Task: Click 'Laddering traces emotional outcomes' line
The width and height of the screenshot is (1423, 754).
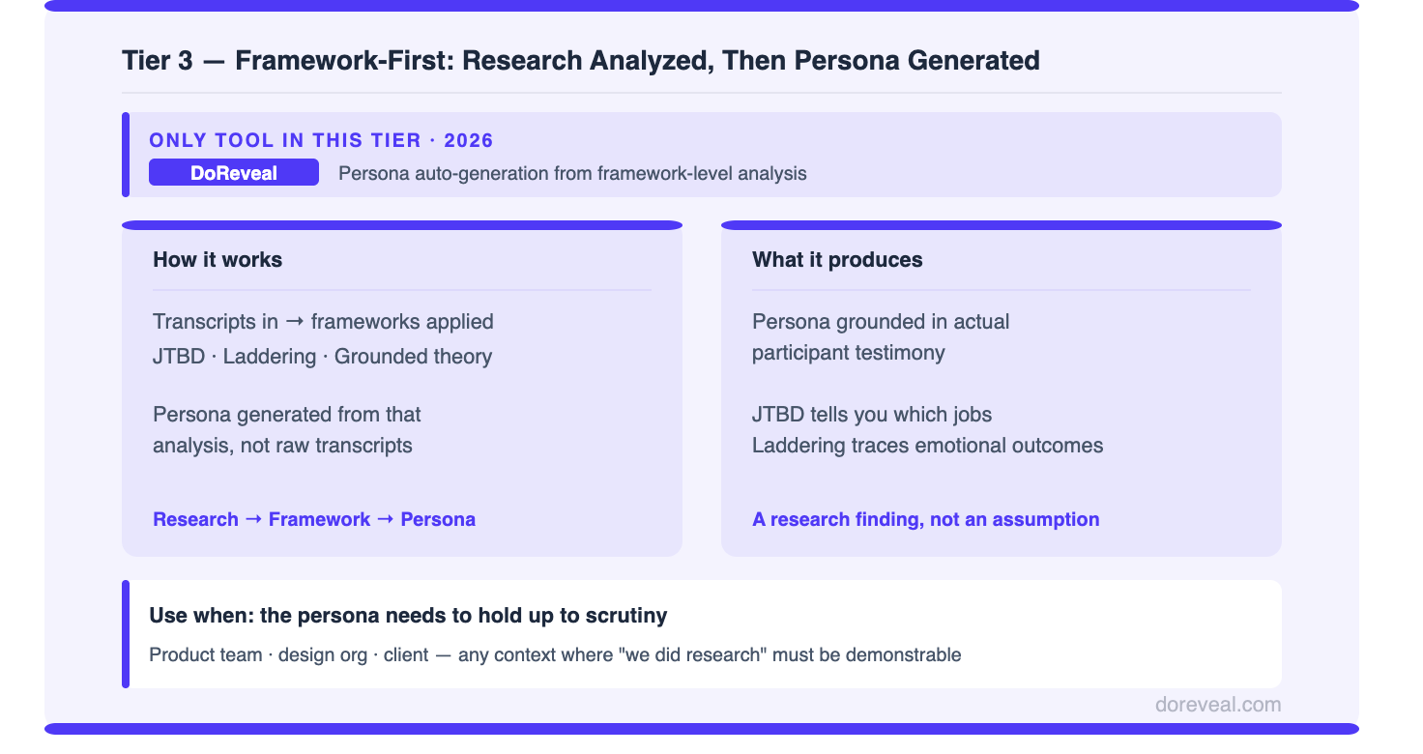Action: tap(928, 446)
